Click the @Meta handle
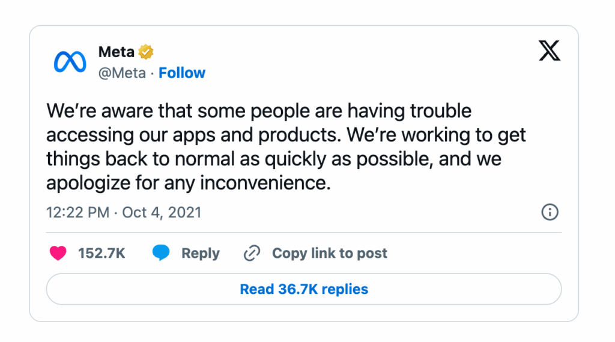The image size is (615, 342). coord(122,73)
